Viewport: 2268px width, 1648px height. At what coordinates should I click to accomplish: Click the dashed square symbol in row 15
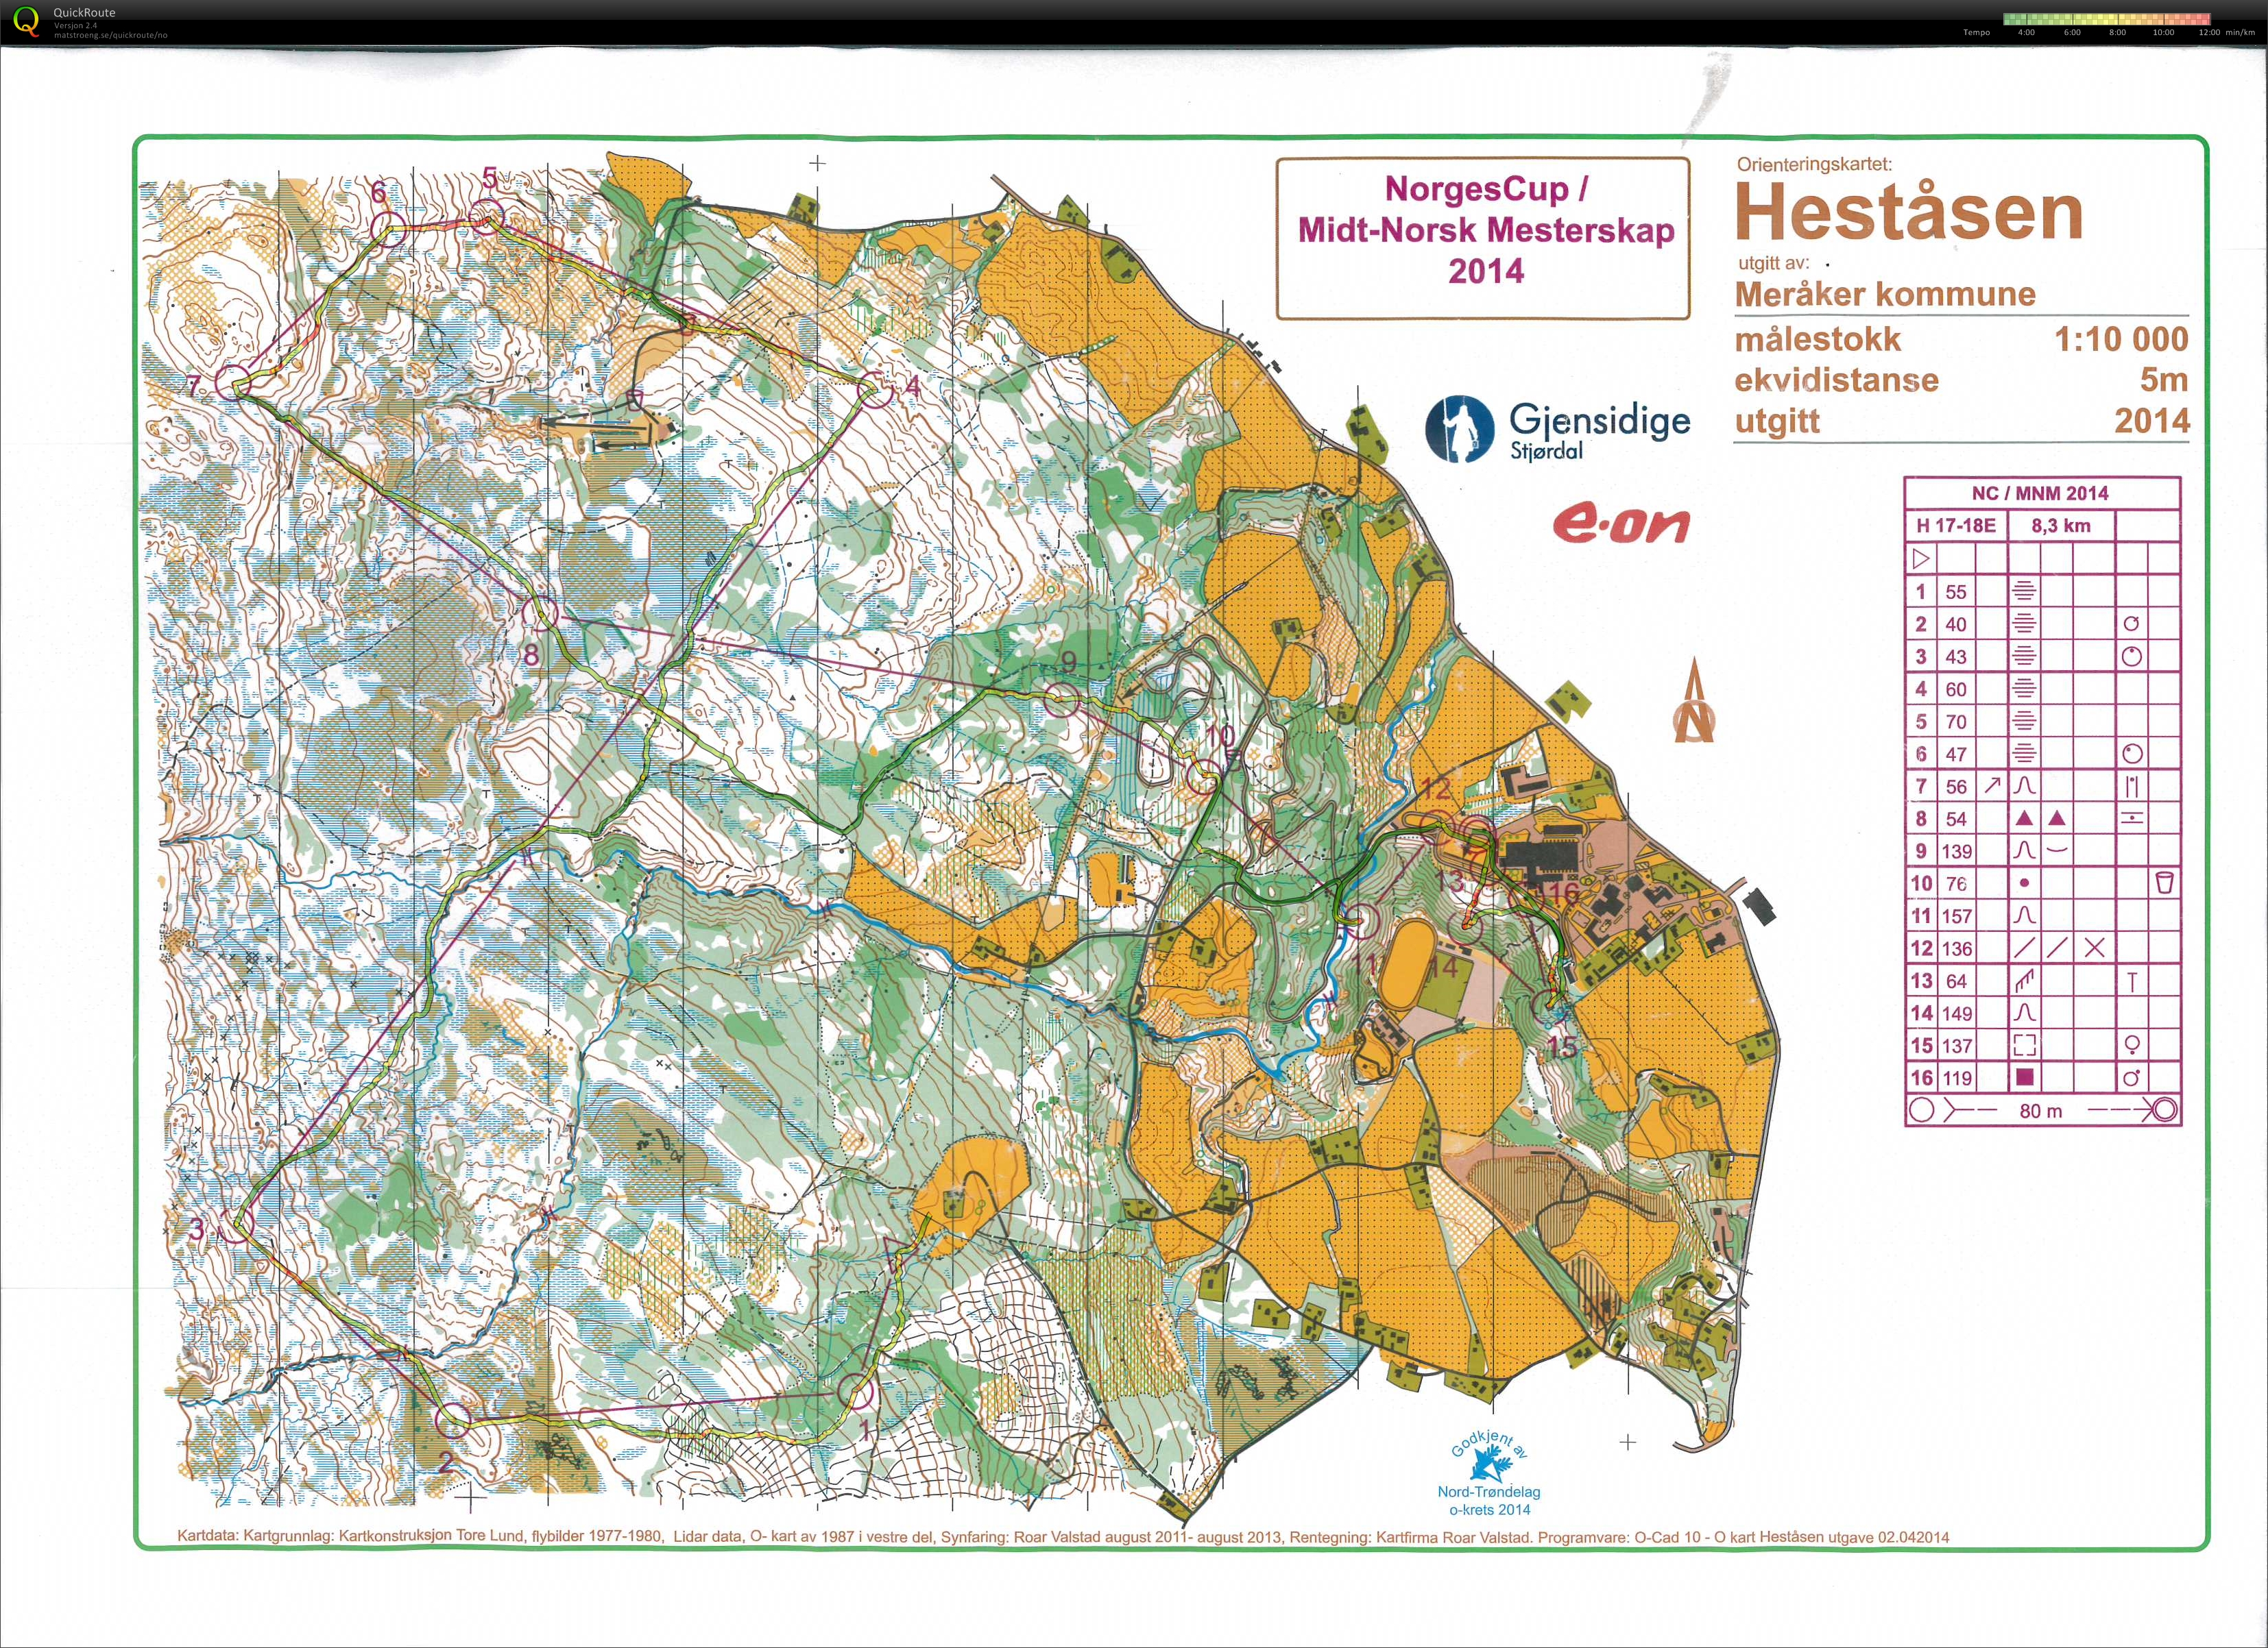[x=2024, y=1046]
